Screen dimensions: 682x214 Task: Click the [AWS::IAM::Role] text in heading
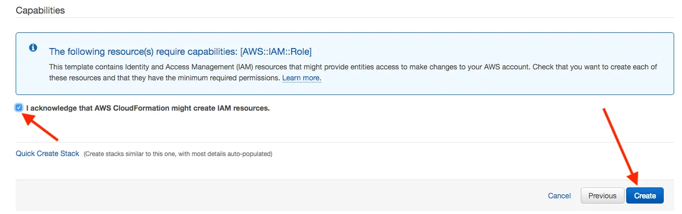coord(276,52)
